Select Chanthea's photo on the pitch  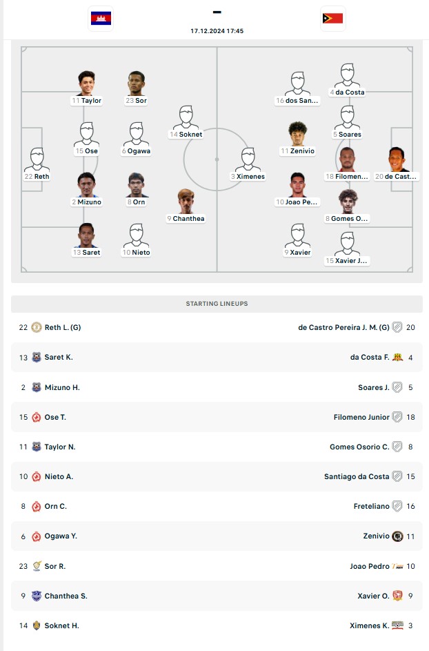tap(186, 202)
